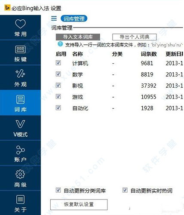Viewport: 184px width, 215px height.
Task: Toggle 自动更新实时热词 checkbox
Action: pos(125,190)
